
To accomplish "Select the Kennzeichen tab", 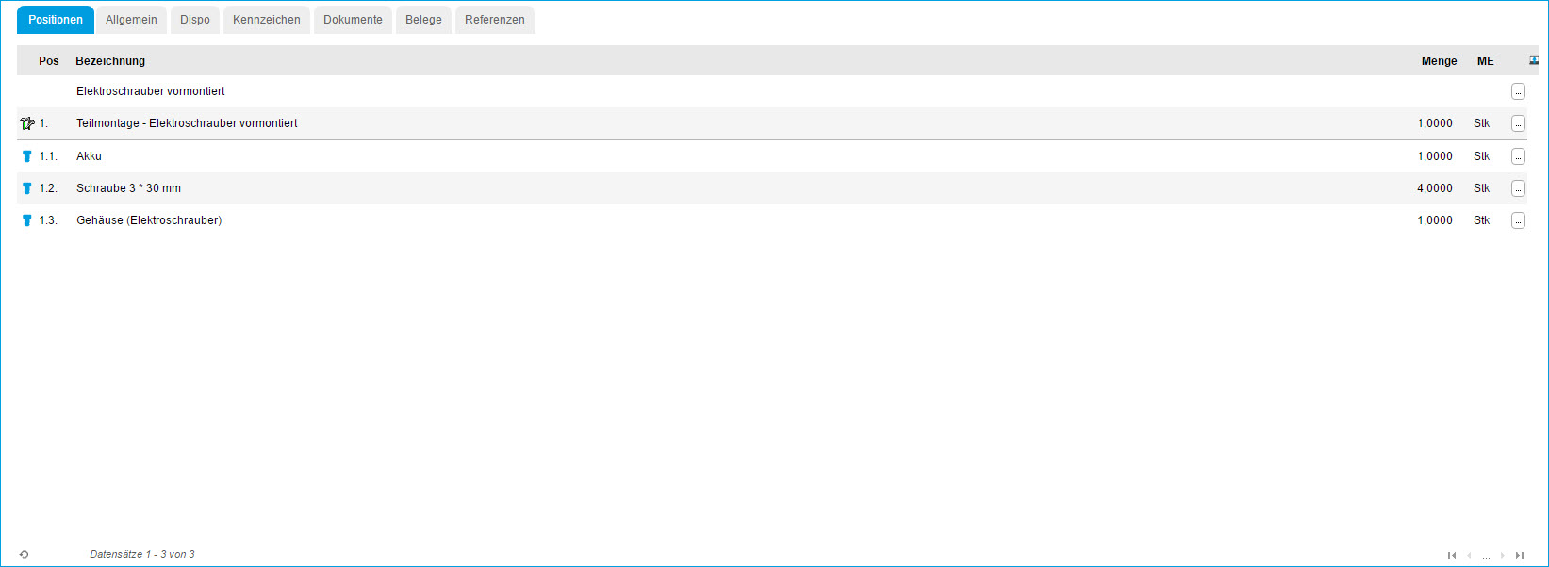I will tap(267, 20).
